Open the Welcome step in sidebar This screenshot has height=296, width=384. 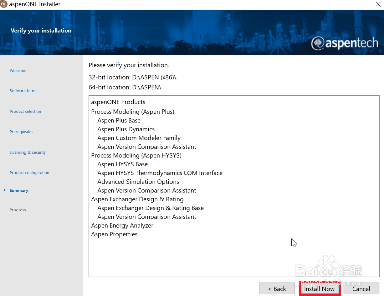tap(18, 71)
